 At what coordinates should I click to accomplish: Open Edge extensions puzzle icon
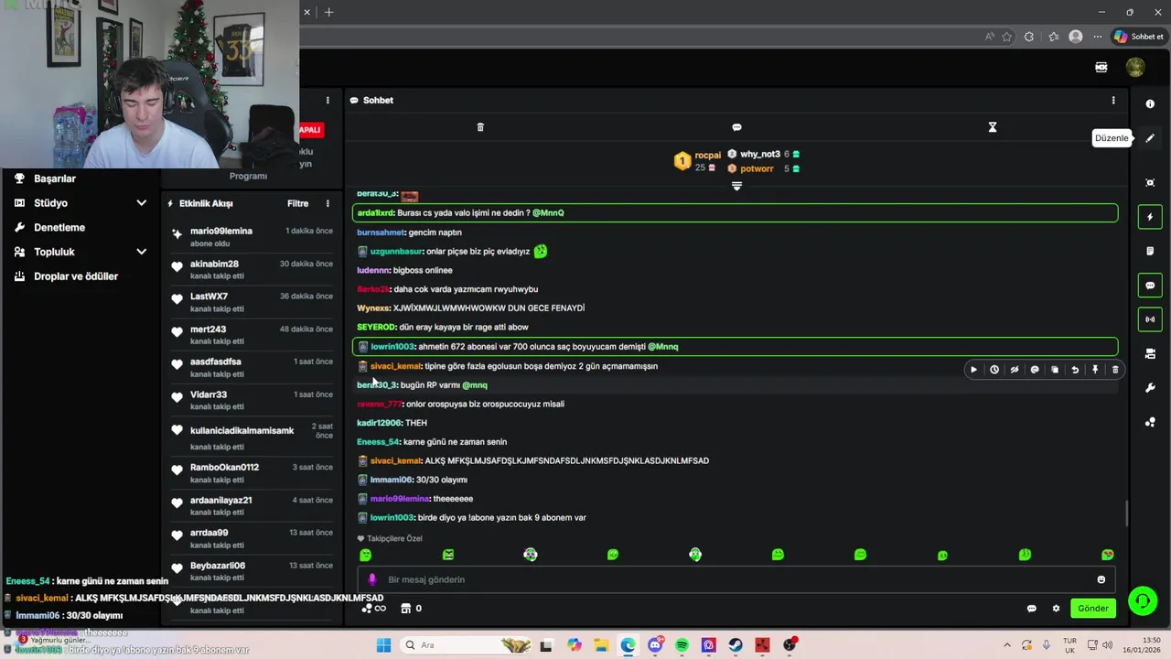1029,37
